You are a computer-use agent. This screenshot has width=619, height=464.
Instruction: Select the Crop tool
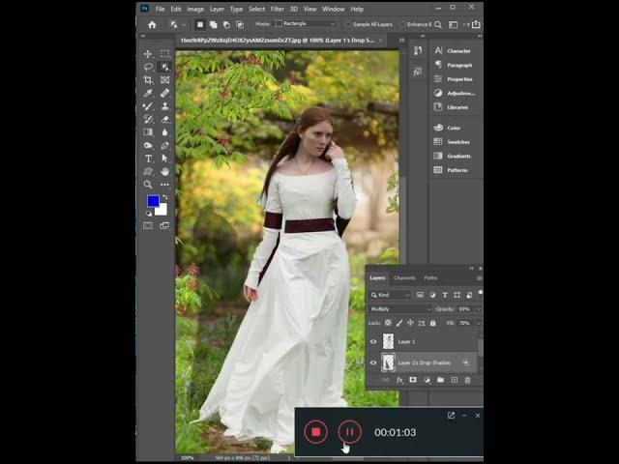[148, 79]
